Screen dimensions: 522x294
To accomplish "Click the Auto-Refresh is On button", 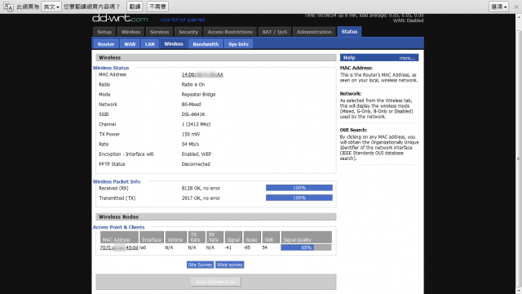I will 216,282.
